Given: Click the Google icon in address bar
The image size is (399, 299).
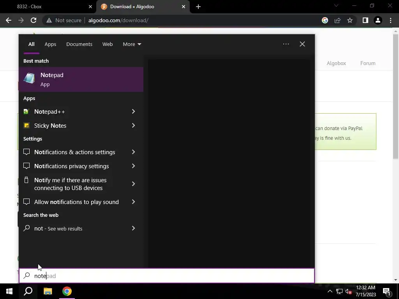Looking at the screenshot, I should click(x=325, y=20).
